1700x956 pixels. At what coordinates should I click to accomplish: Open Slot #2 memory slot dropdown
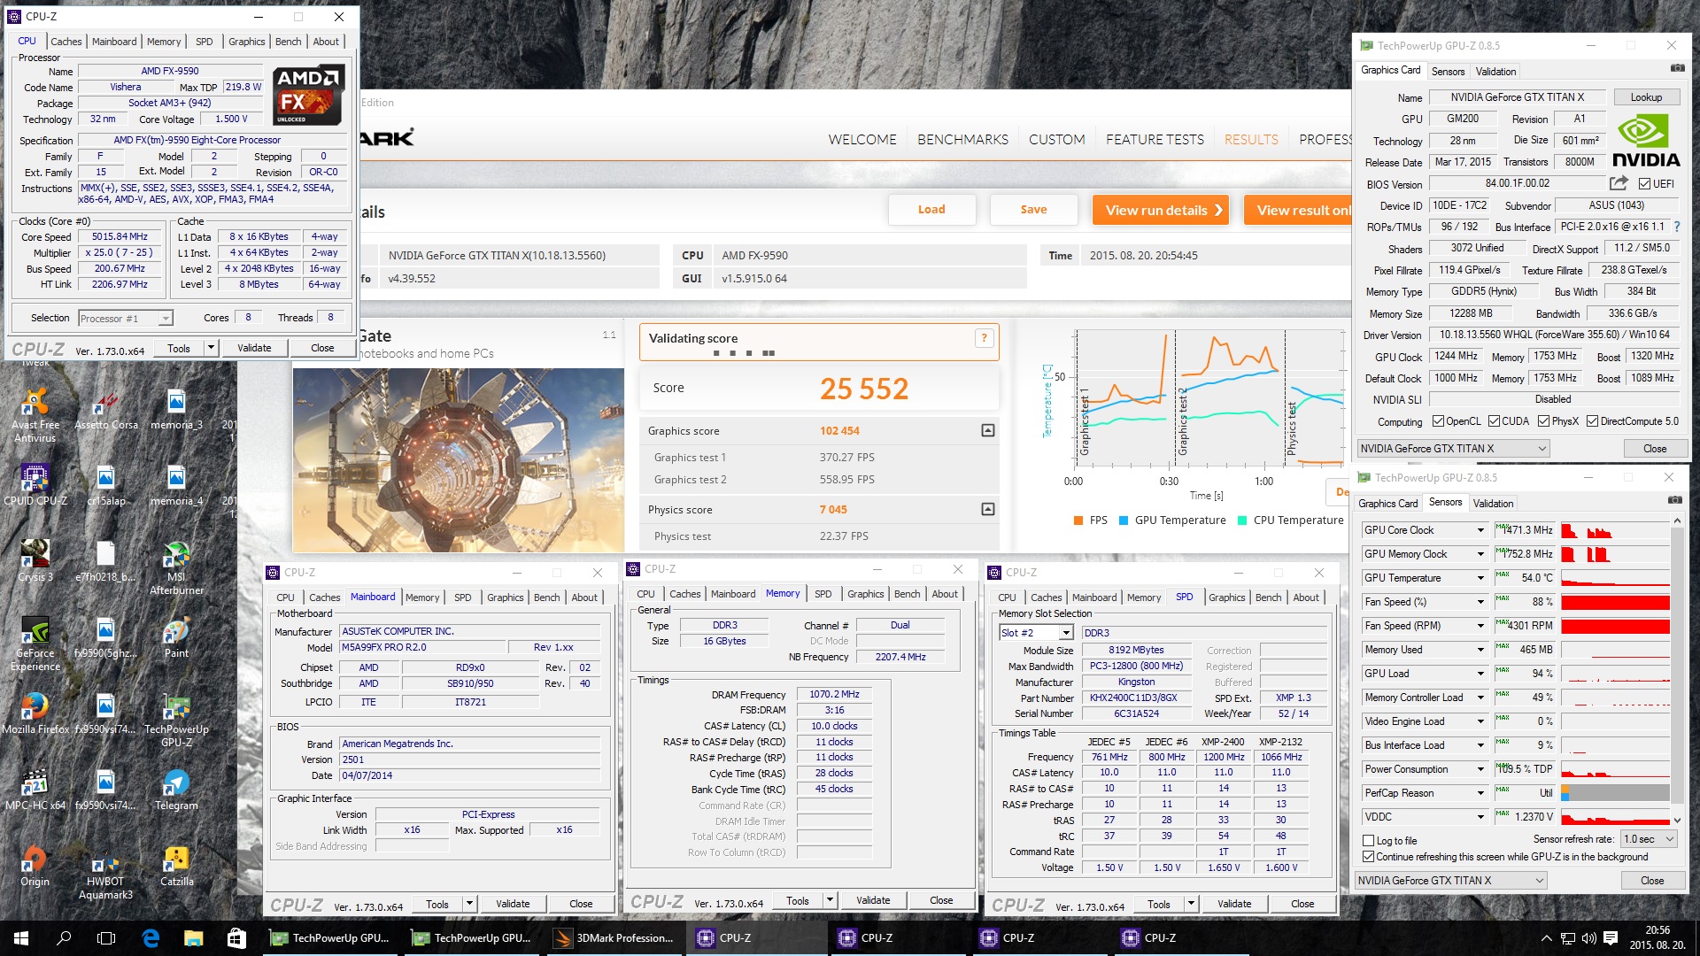tap(1036, 633)
